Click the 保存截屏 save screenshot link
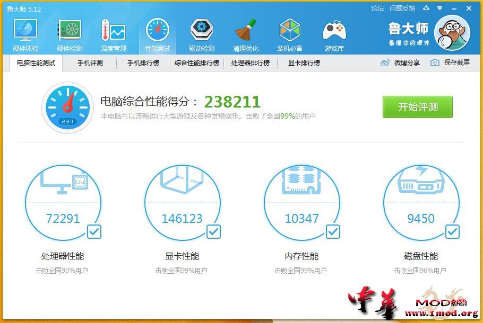 [450, 62]
